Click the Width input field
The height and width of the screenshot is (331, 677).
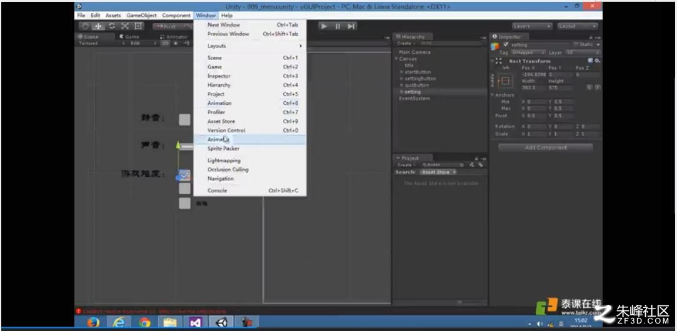pos(533,87)
